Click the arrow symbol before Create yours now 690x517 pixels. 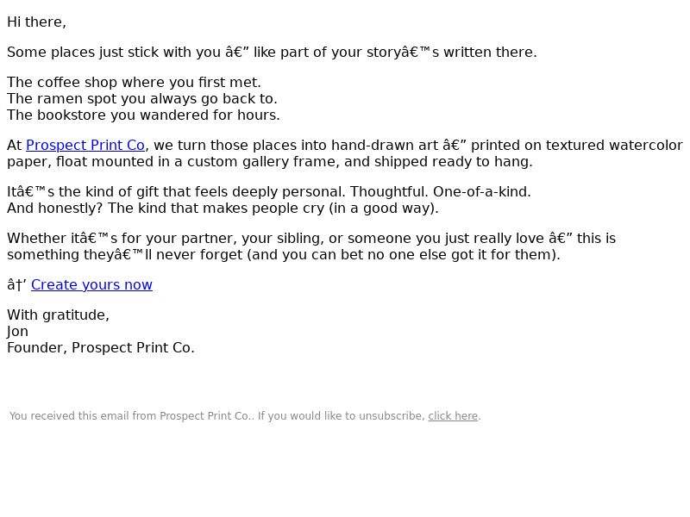pos(16,285)
